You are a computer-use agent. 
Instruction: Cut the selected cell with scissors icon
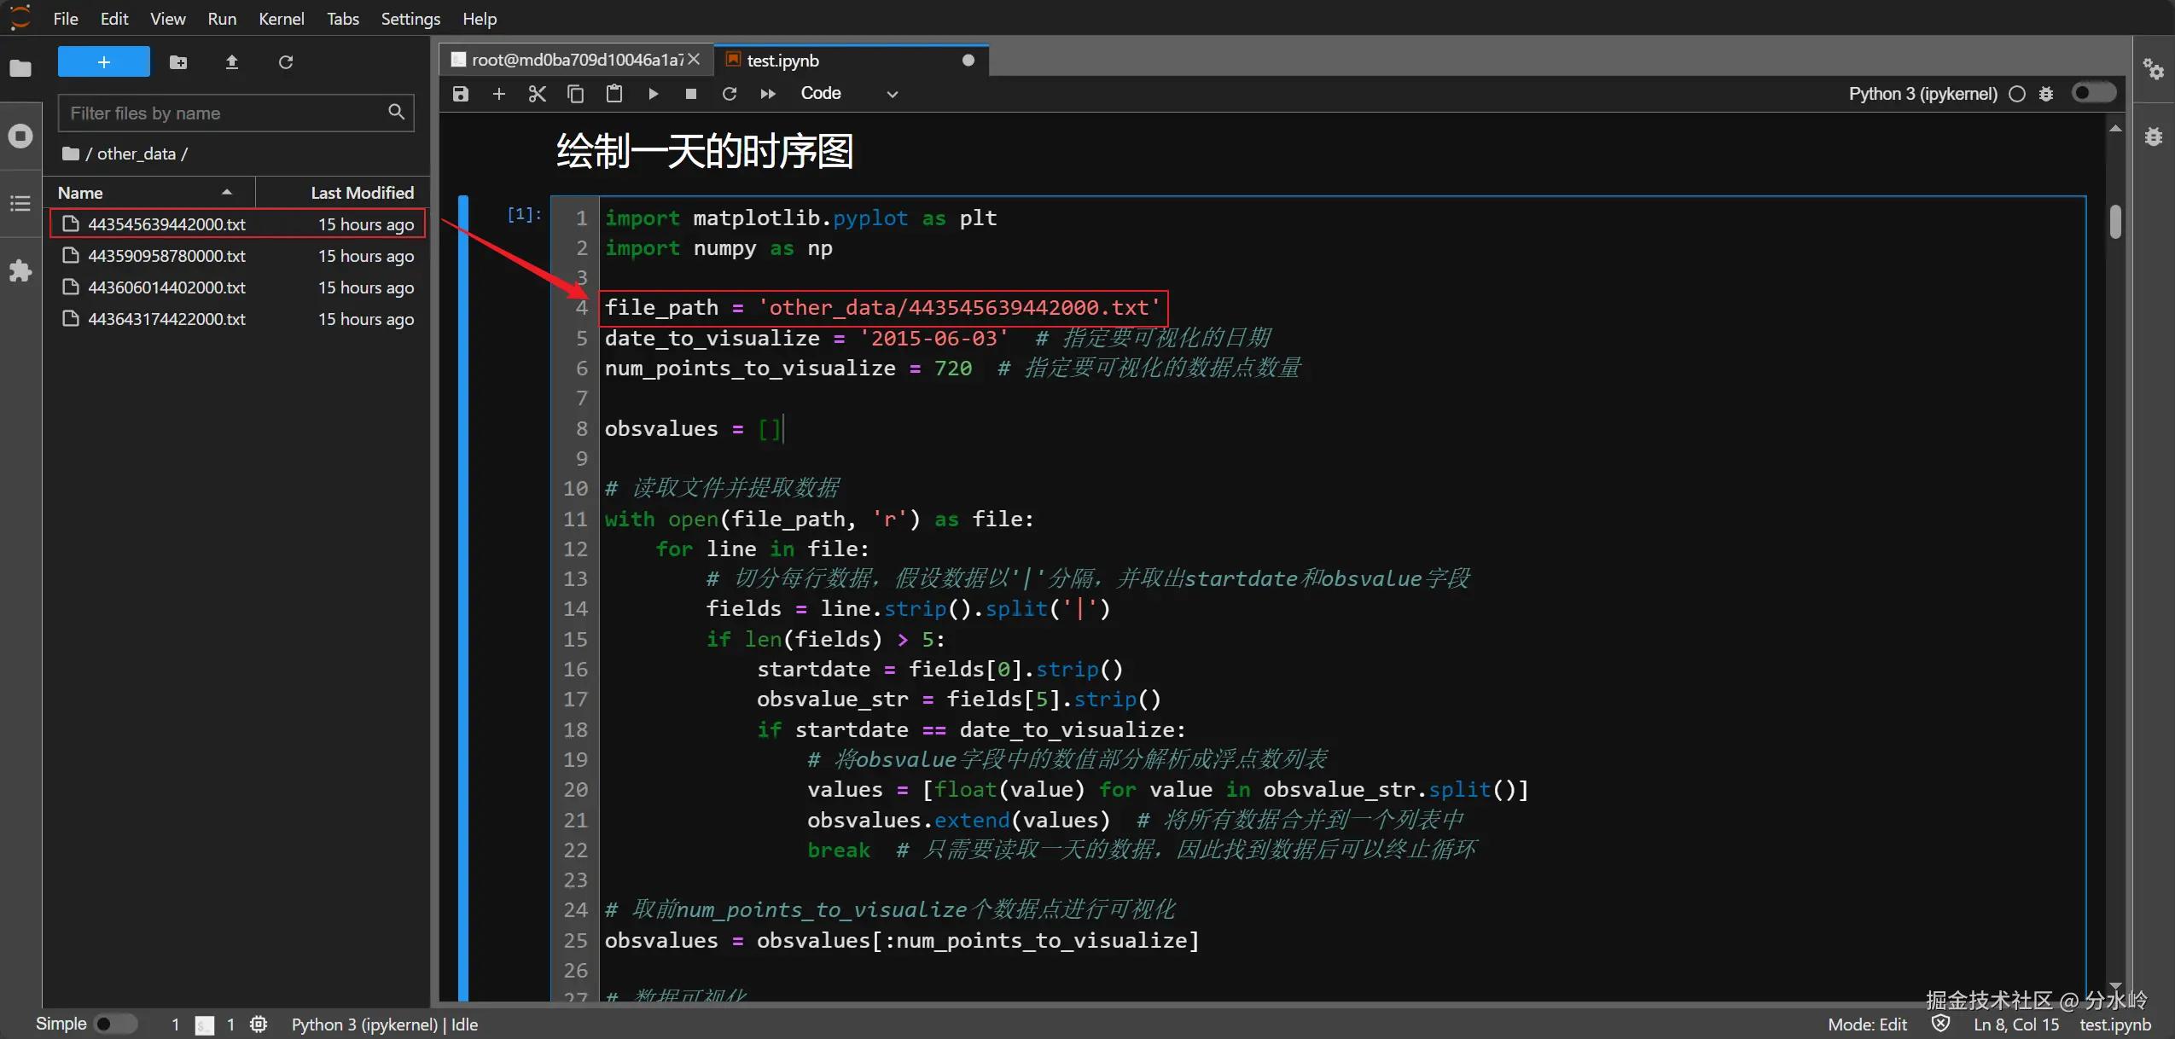point(537,94)
